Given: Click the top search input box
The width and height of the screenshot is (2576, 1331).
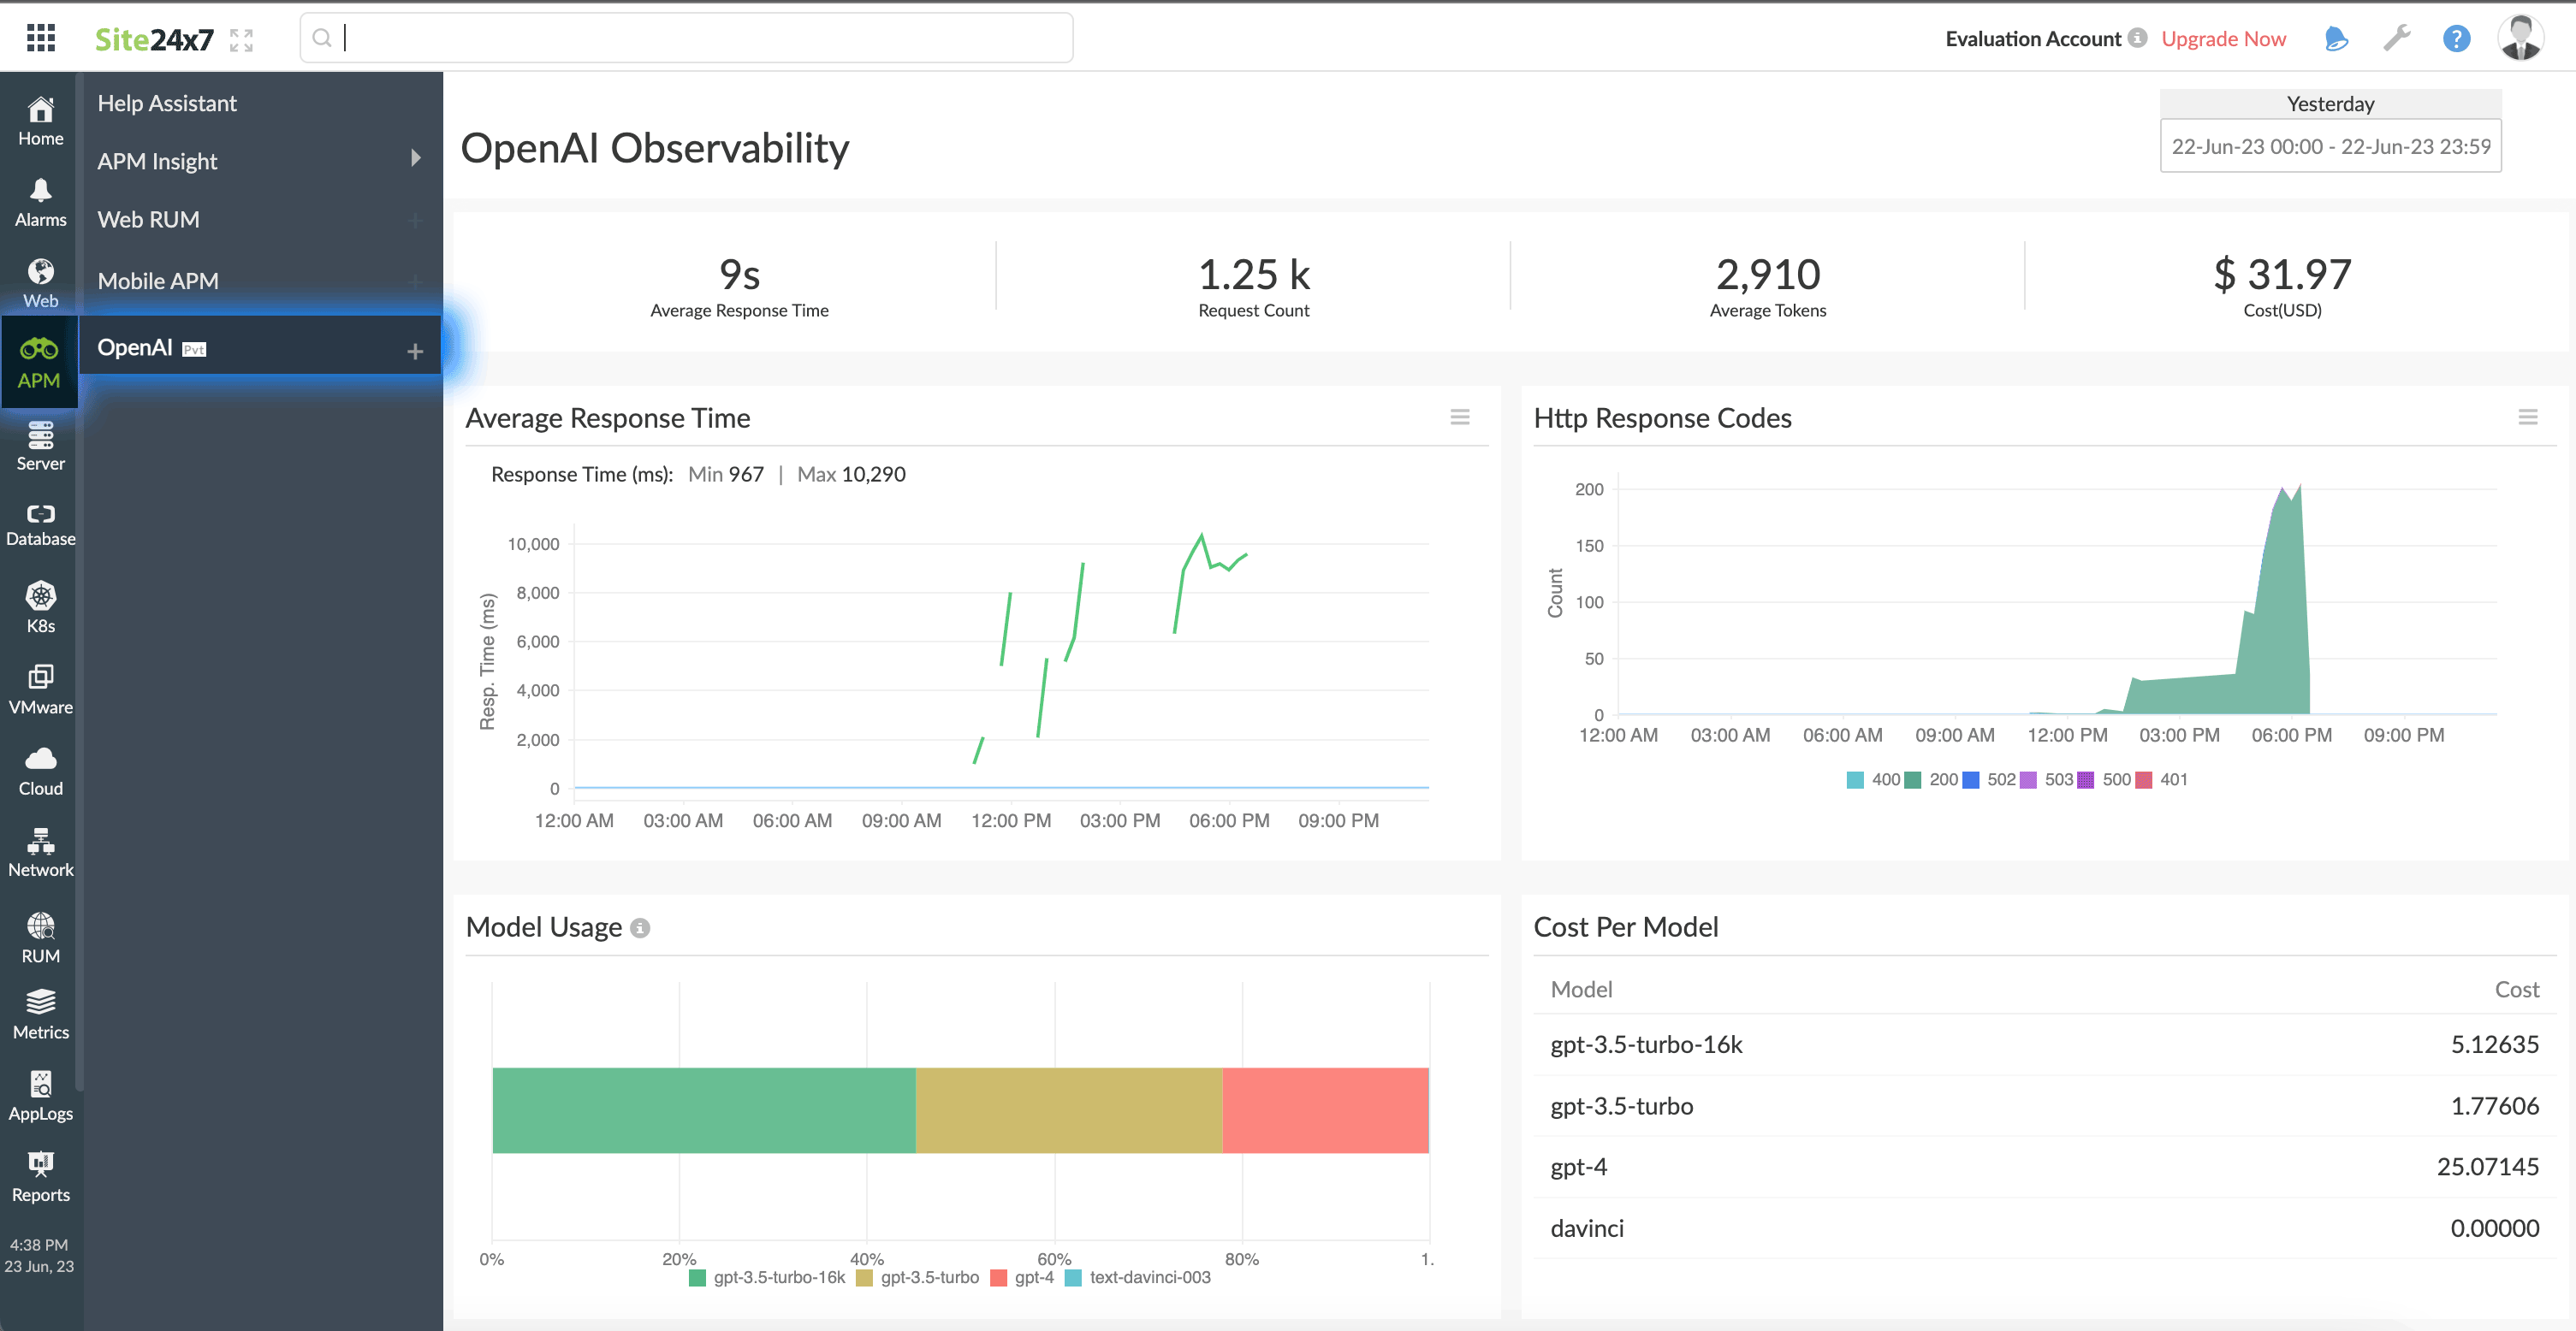Looking at the screenshot, I should pyautogui.click(x=686, y=38).
